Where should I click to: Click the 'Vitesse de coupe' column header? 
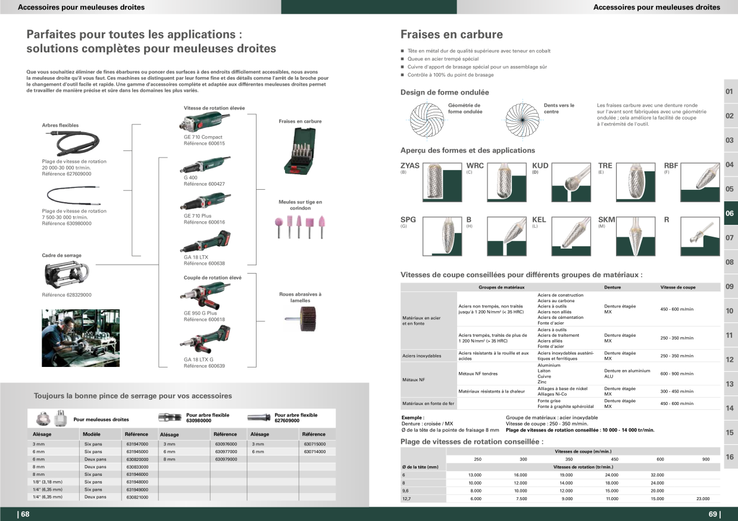tap(678, 287)
